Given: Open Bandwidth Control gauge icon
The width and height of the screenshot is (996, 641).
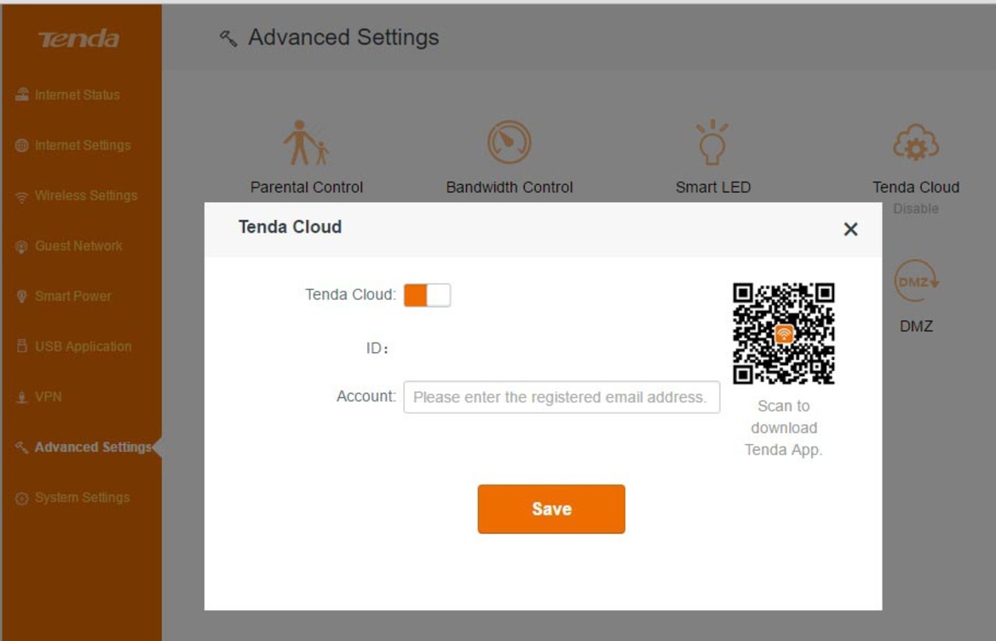Looking at the screenshot, I should tap(509, 142).
